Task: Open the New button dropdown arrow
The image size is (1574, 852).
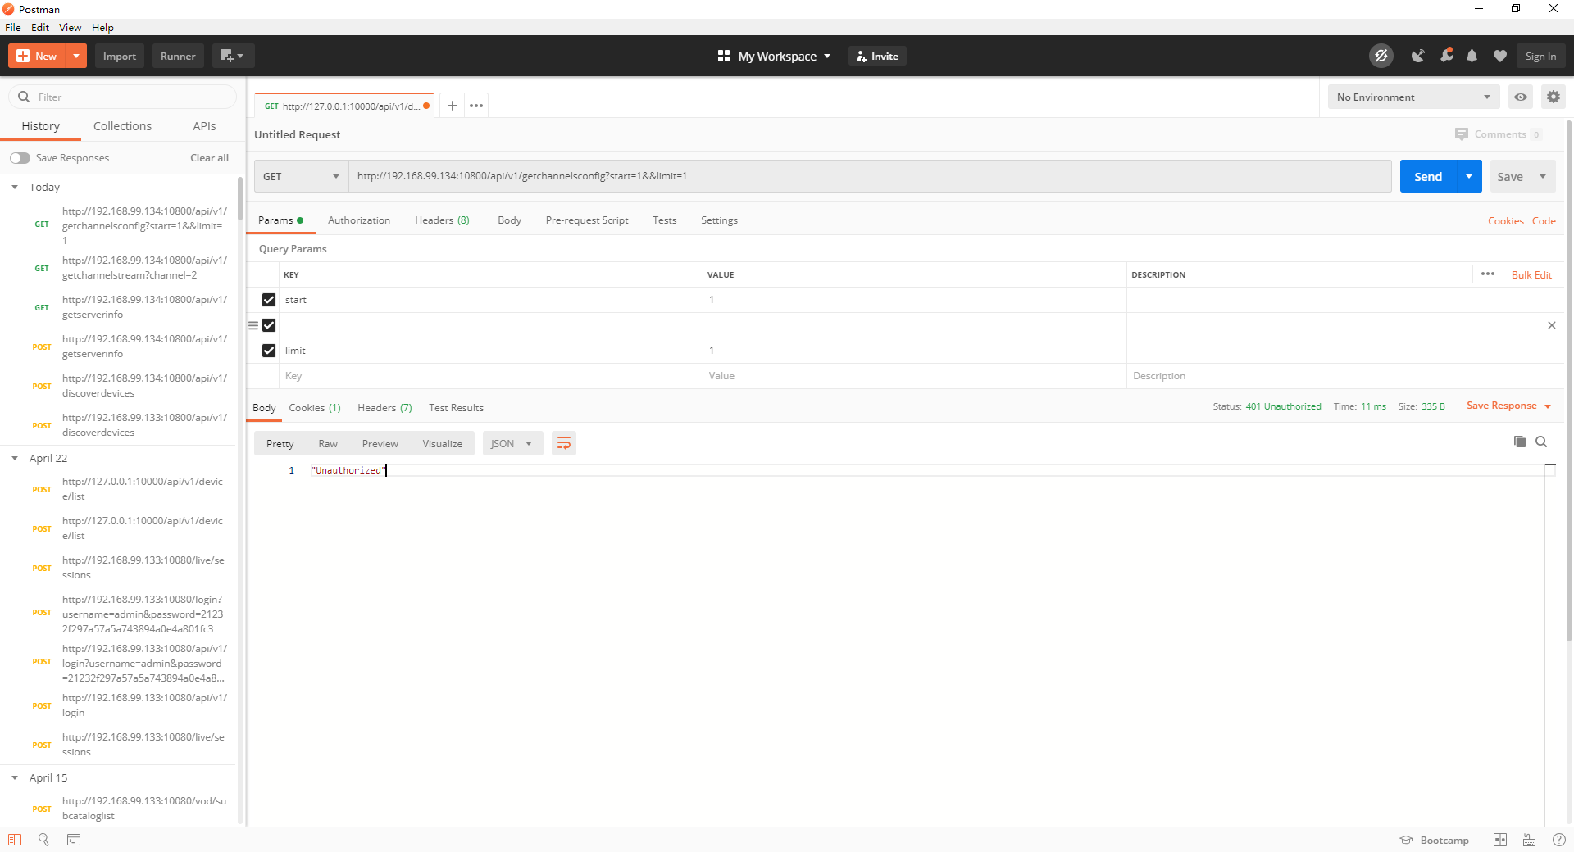Action: (x=76, y=56)
